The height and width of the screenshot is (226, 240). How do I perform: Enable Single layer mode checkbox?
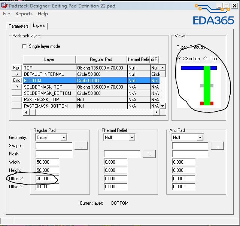[24, 46]
